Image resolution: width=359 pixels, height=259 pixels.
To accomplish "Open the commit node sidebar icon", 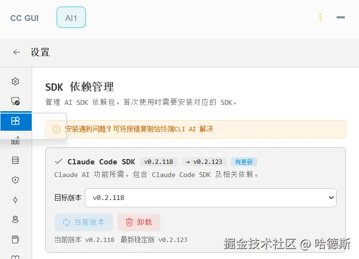I will click(x=15, y=200).
